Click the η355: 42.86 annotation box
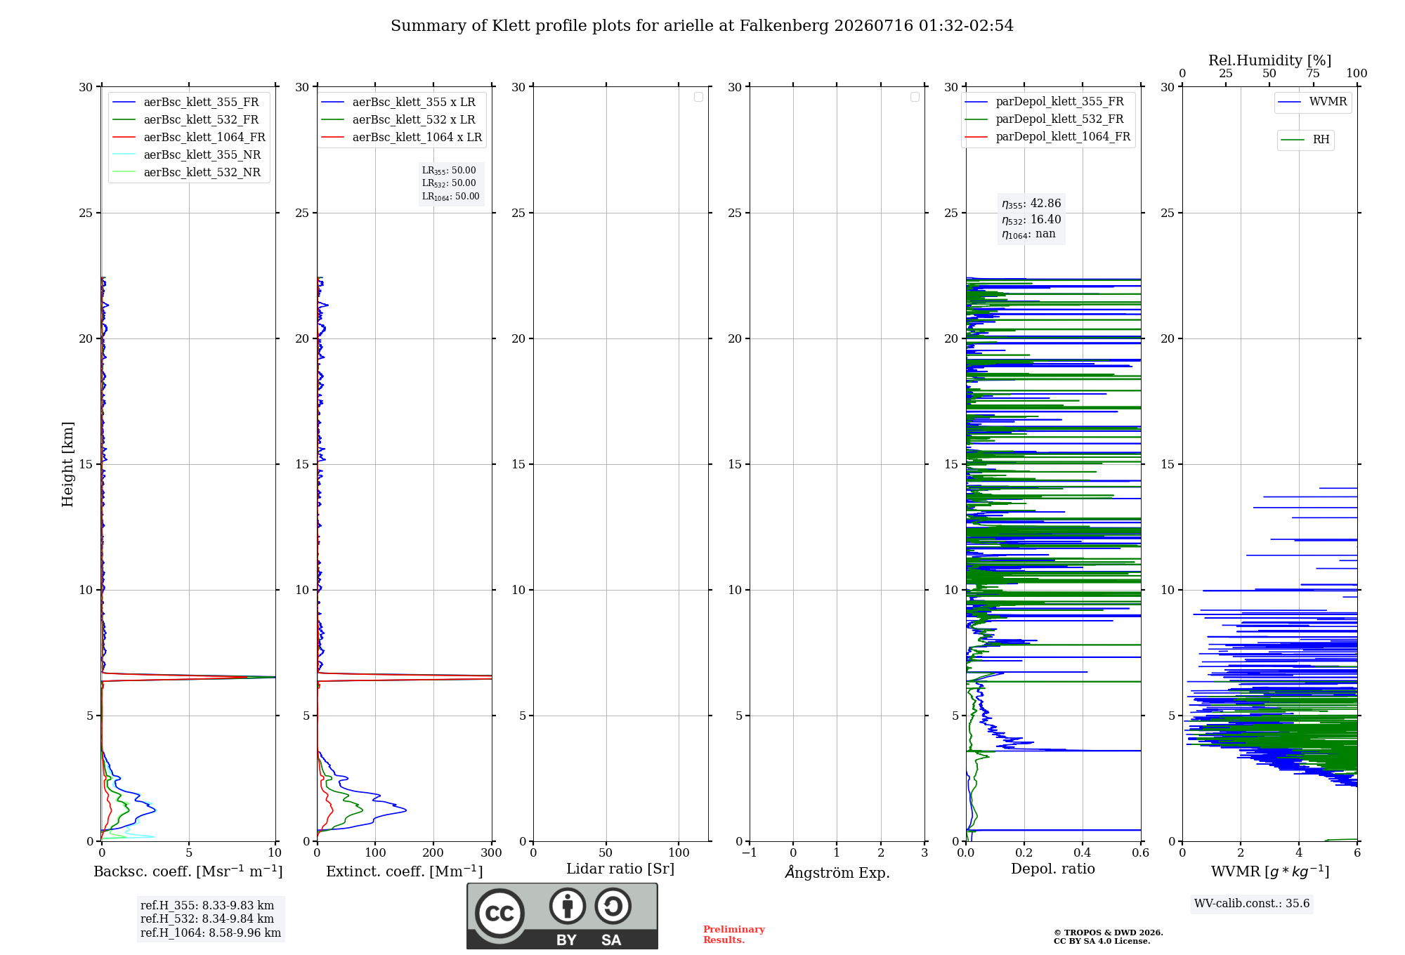The image size is (1405, 955). 1031,204
